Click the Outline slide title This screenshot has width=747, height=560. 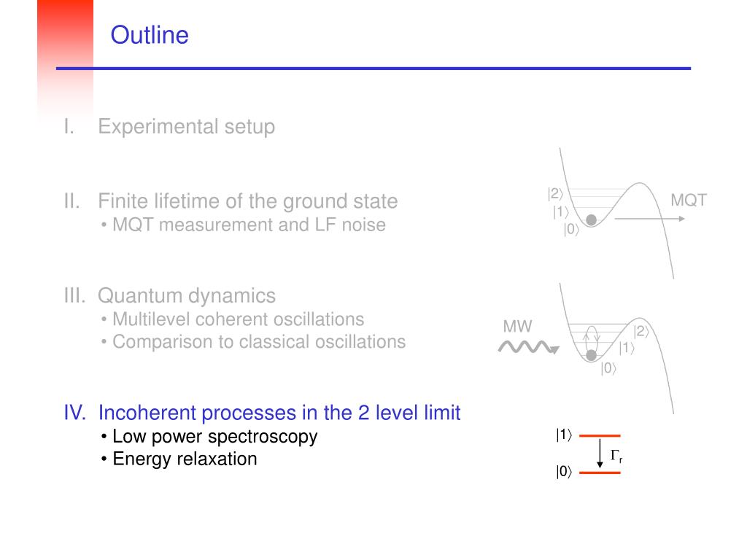click(150, 35)
